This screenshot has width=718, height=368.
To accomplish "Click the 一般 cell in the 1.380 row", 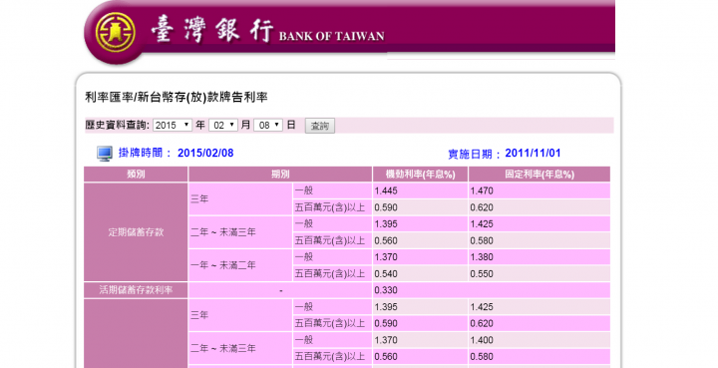I will [x=332, y=257].
